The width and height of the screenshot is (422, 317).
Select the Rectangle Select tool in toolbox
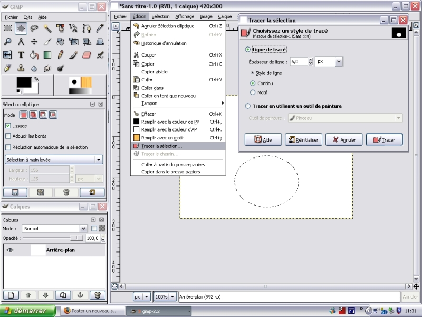click(x=7, y=28)
